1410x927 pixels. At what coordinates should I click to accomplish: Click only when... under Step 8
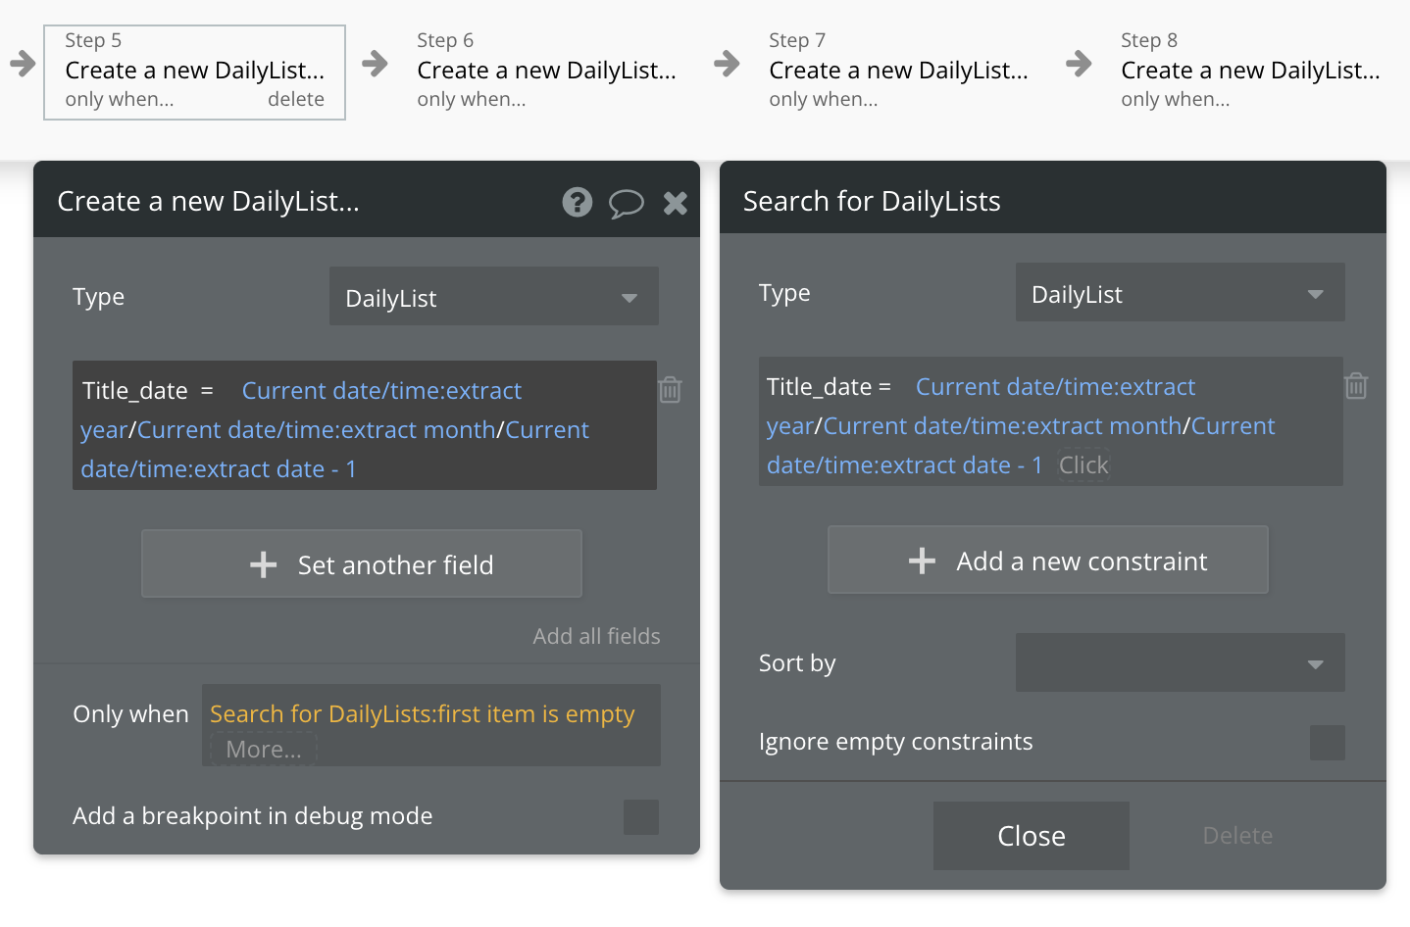1176,99
